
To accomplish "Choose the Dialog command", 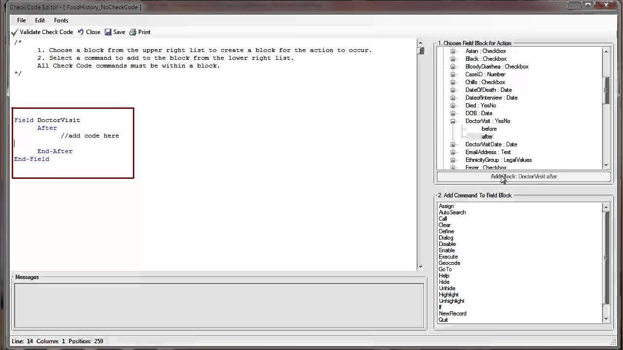I will 446,238.
